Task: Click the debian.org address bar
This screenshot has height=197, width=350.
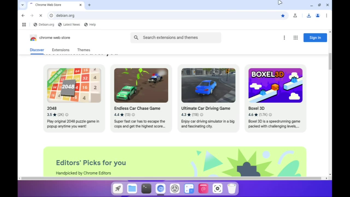Action: coord(167,16)
